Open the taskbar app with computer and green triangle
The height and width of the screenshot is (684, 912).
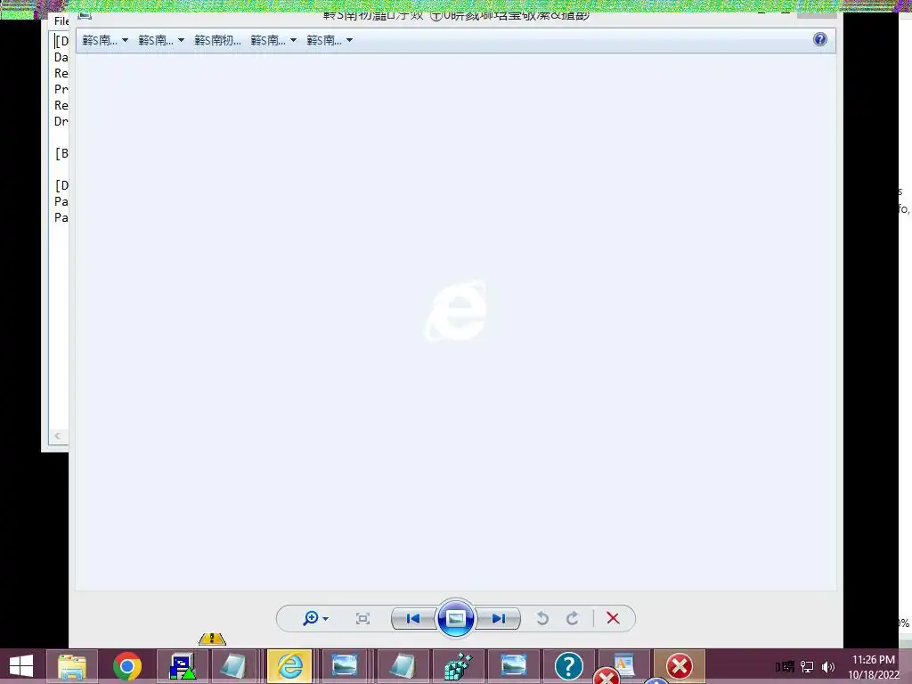click(183, 666)
